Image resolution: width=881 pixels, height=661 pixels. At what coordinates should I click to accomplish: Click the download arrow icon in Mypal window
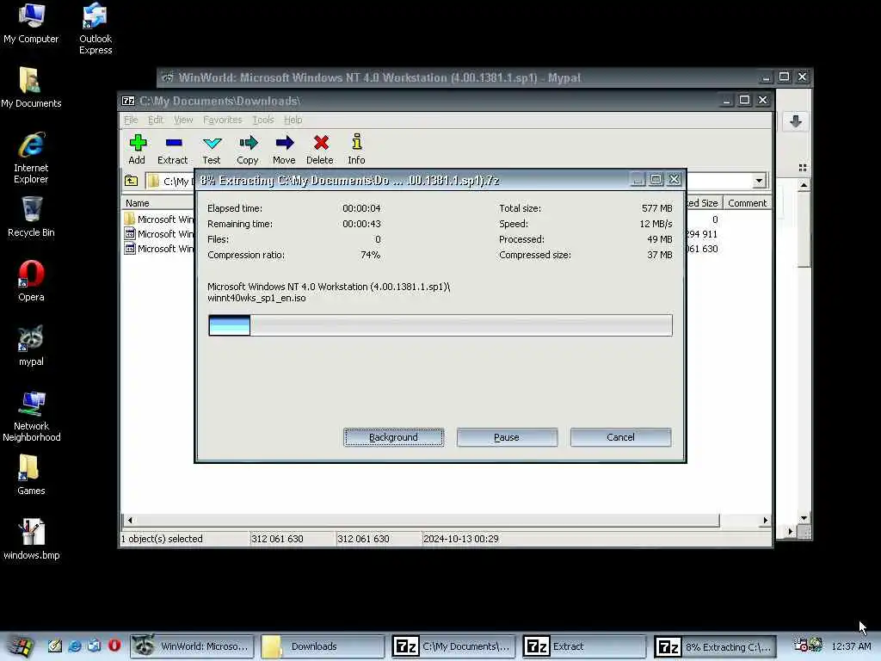[x=796, y=121]
